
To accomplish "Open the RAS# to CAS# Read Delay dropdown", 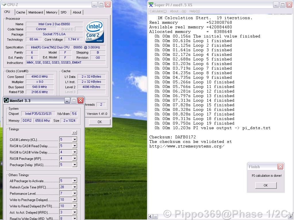I will pos(75,146).
